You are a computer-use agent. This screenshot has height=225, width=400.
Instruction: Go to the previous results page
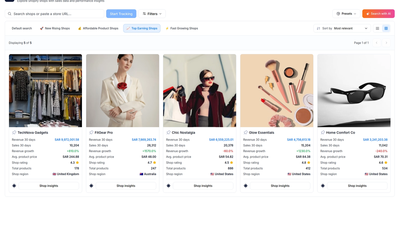coord(377,43)
